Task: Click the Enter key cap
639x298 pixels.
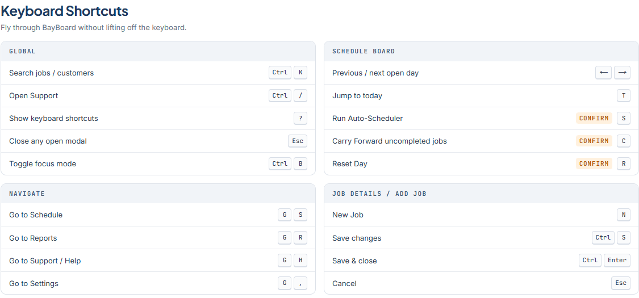Action: click(617, 261)
